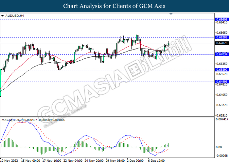Click the 22 Nov 04:00 time label

73,161
